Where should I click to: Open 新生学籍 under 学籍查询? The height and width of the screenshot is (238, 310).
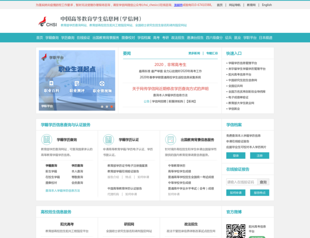click(51, 171)
